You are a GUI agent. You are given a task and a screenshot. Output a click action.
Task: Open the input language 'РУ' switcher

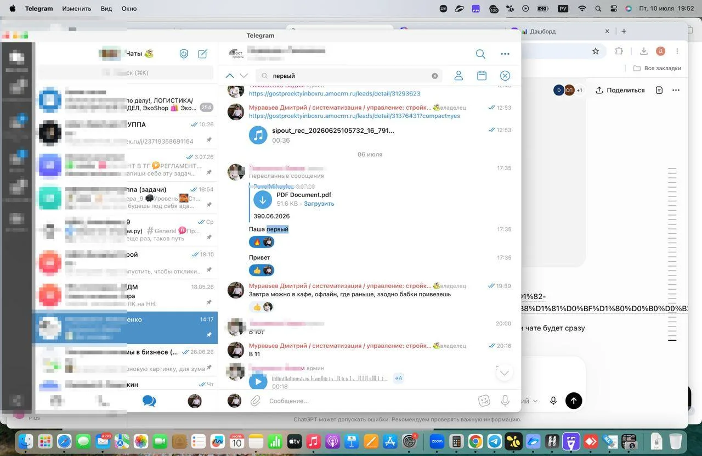pyautogui.click(x=563, y=9)
